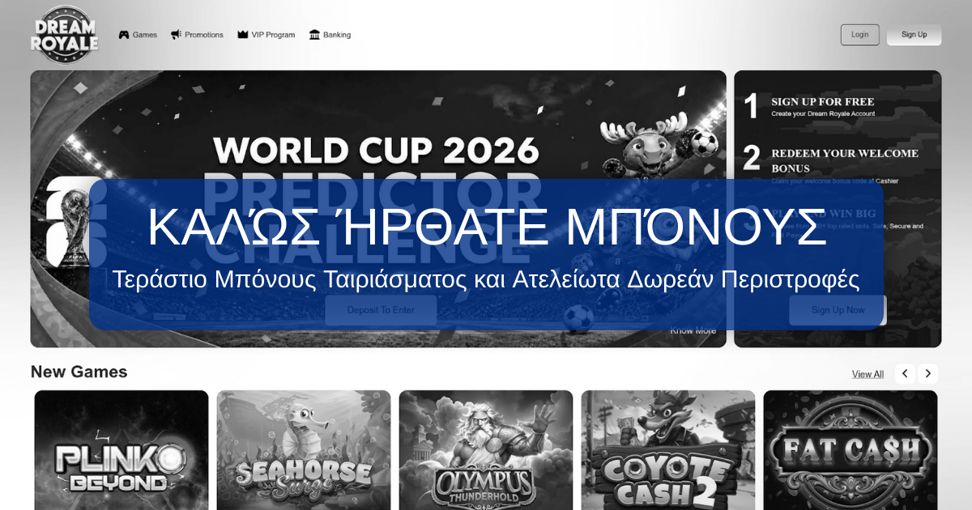Click the Dream Royale logo
This screenshot has height=510, width=972.
[x=65, y=34]
